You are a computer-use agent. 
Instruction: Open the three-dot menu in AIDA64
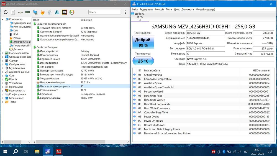tap(125, 12)
